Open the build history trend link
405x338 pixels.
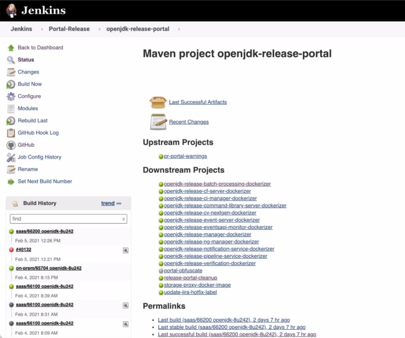108,203
